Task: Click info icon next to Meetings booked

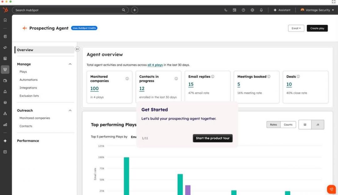Action: (269, 77)
